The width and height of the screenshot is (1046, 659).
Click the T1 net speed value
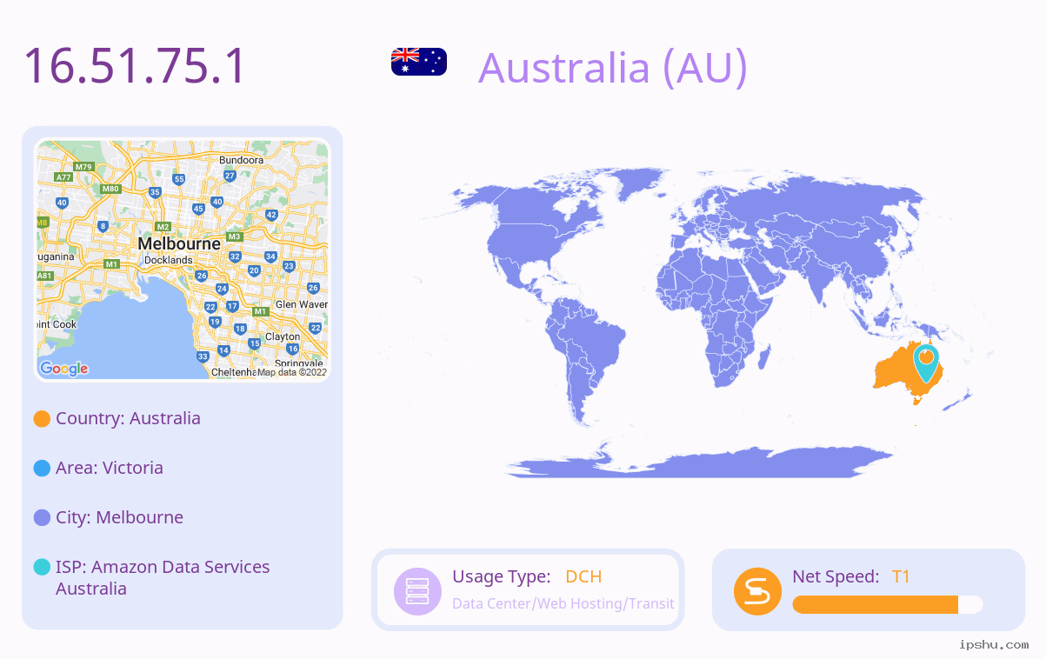tap(901, 576)
